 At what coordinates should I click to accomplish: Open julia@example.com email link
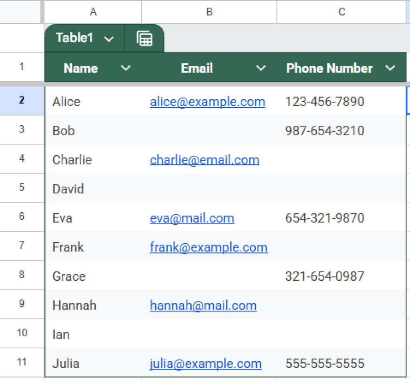(205, 364)
